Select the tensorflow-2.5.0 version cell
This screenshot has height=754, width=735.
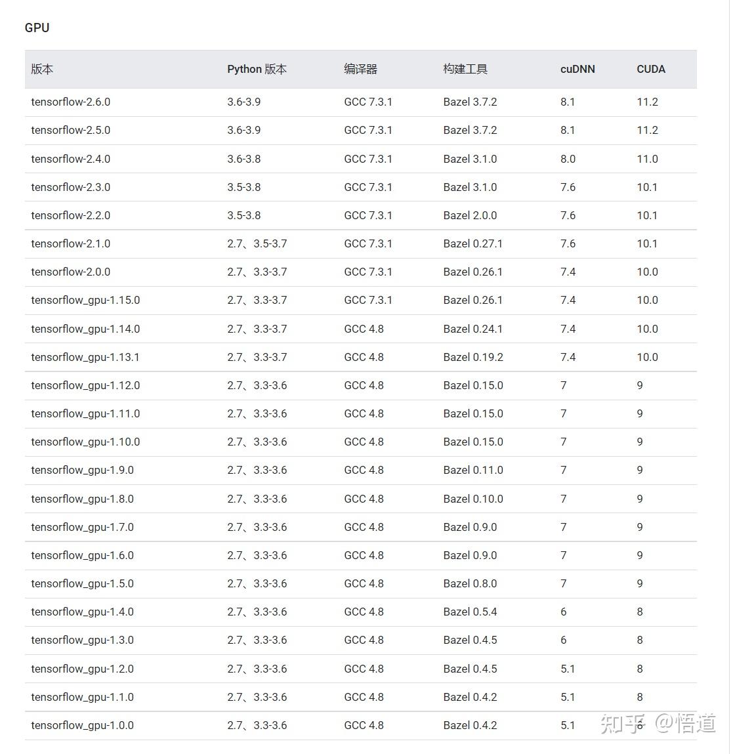click(71, 131)
